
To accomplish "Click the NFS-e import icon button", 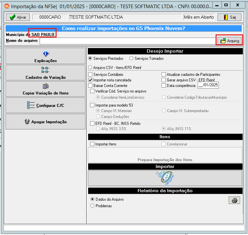I will (165, 178).
